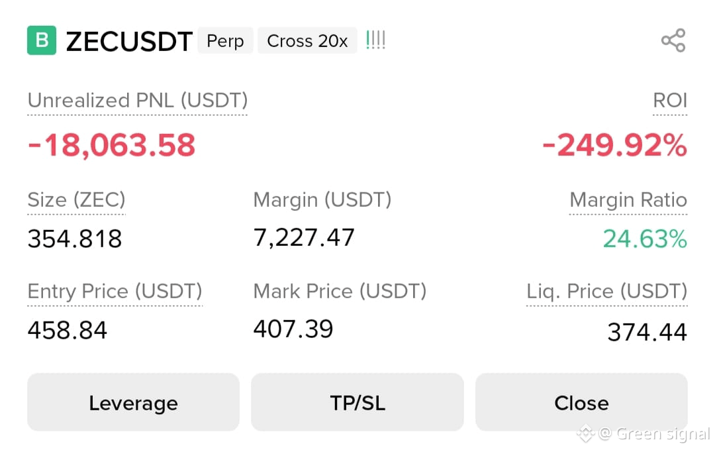Open the ZECUSDT pair title
The image size is (715, 450).
pos(129,42)
